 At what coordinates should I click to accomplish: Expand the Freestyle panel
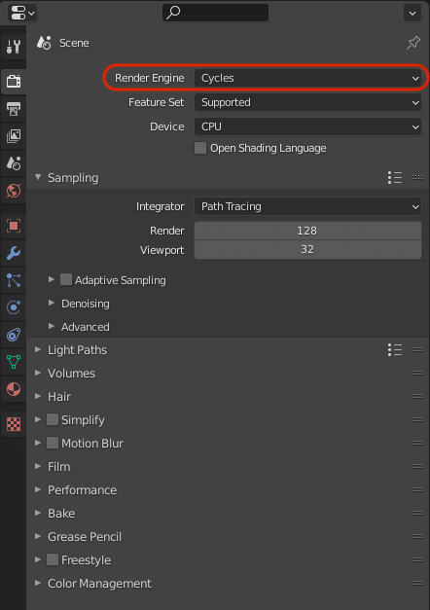[x=38, y=559]
